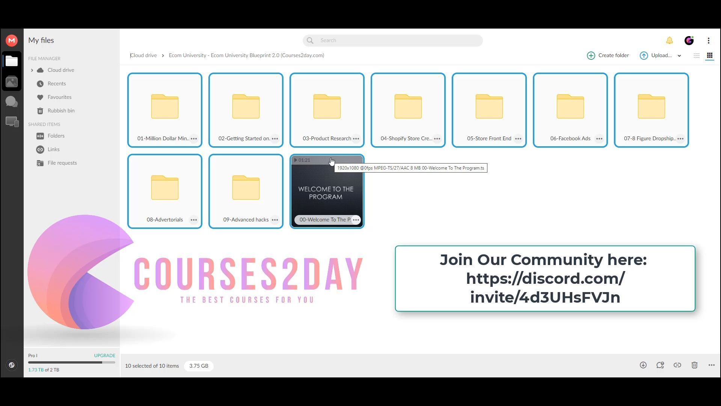Open Favourites
721x406 pixels.
pyautogui.click(x=59, y=97)
